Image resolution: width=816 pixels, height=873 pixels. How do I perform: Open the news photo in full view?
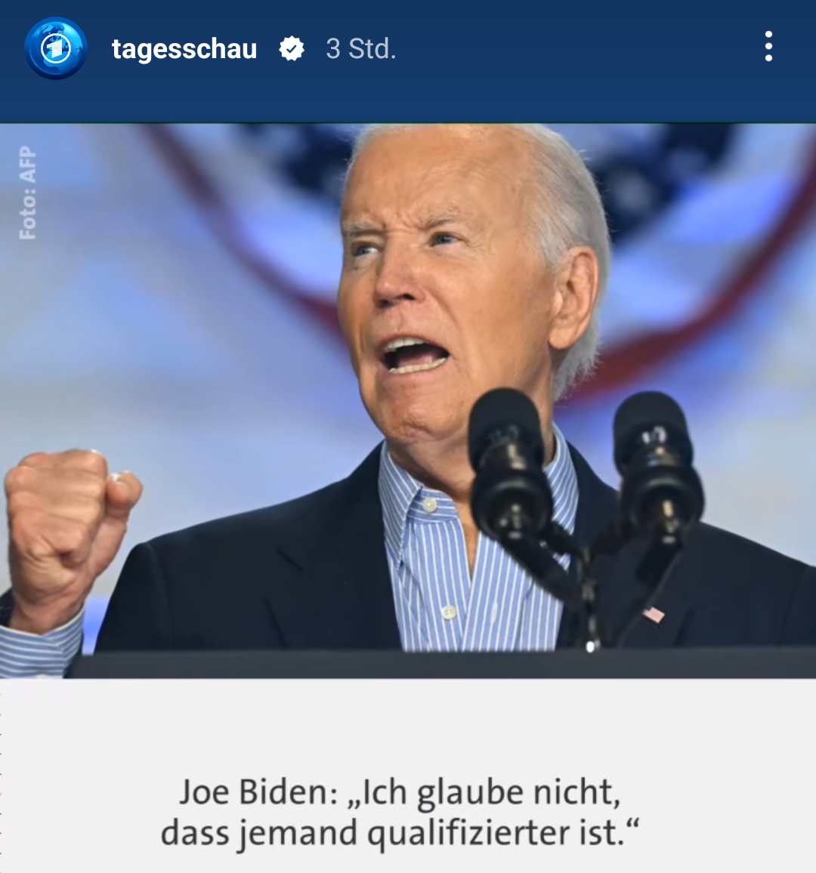click(x=408, y=400)
